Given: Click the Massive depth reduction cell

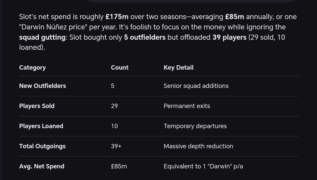Looking at the screenshot, I should coord(198,146).
